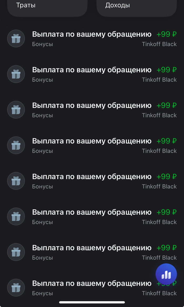Image resolution: width=184 pixels, height=307 pixels.
Task: Click "Tinkoff Black" label on the seventh payout
Action: [159, 258]
